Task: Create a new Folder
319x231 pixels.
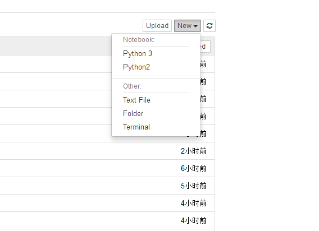Action: coord(133,113)
